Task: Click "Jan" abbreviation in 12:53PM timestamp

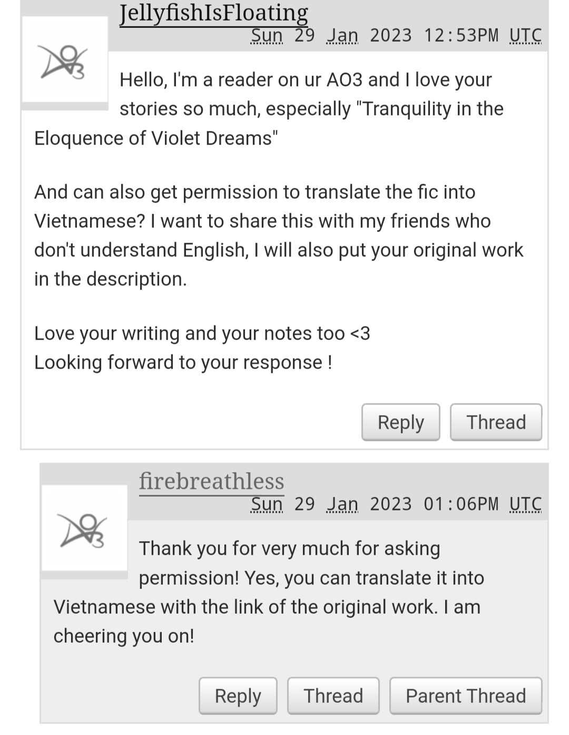Action: [342, 35]
